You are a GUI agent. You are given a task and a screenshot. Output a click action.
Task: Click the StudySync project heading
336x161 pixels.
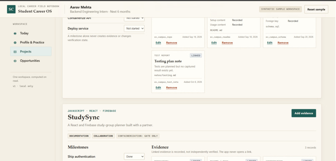tap(83, 117)
